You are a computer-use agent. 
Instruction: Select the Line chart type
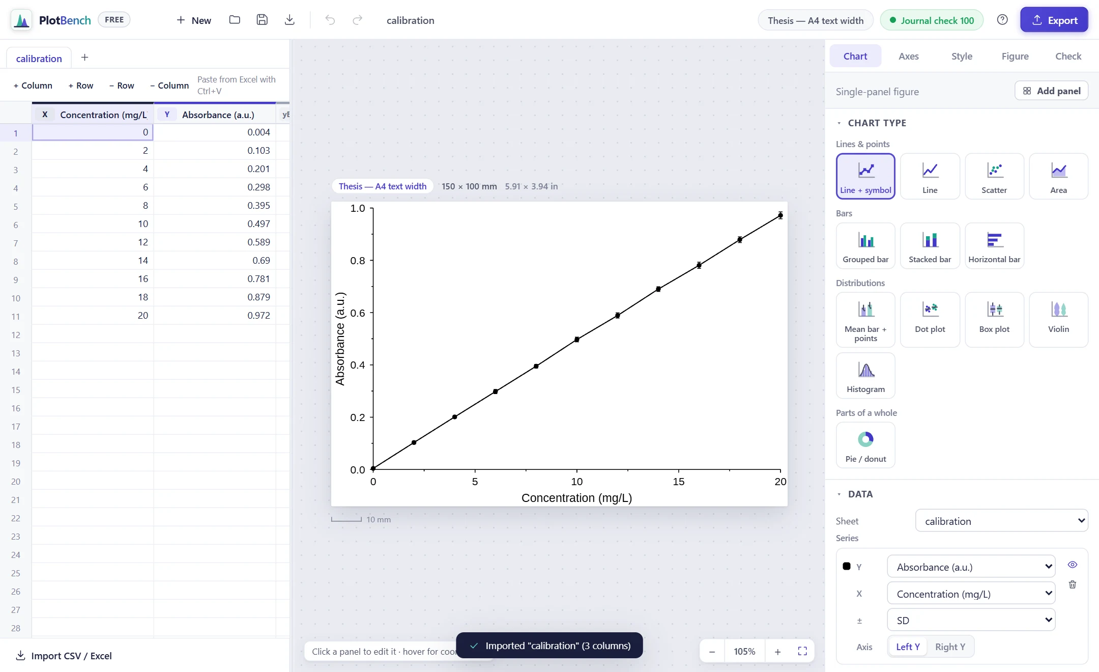pos(930,176)
